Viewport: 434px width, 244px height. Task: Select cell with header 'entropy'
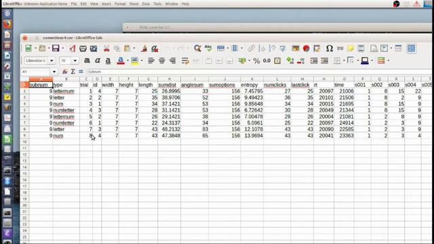[x=252, y=85]
